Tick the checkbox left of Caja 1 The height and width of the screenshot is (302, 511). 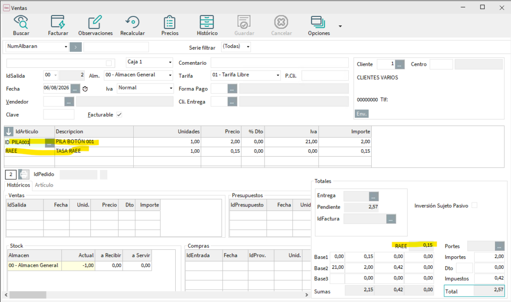(x=109, y=63)
